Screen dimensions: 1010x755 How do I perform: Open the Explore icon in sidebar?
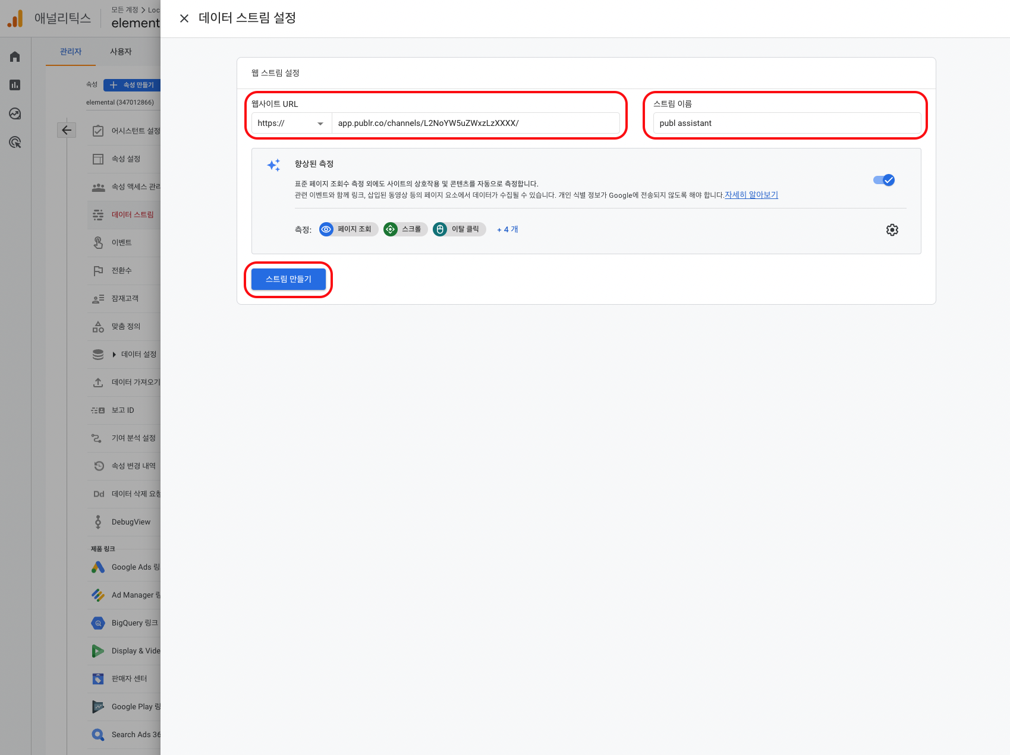point(15,113)
